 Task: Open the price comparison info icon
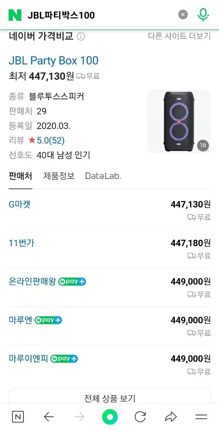[x=81, y=37]
